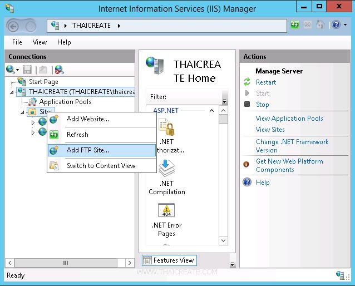355x286 pixels.
Task: Select the THAICREATE server node
Action: pos(82,92)
